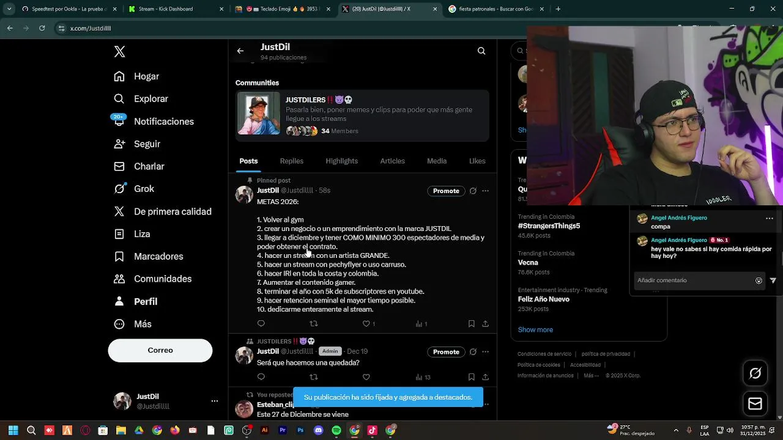This screenshot has height=440, width=783.
Task: View analytics of the METAS 2026 post
Action: (x=421, y=324)
